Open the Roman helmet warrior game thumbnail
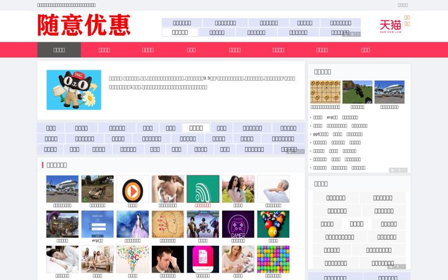 62,224
